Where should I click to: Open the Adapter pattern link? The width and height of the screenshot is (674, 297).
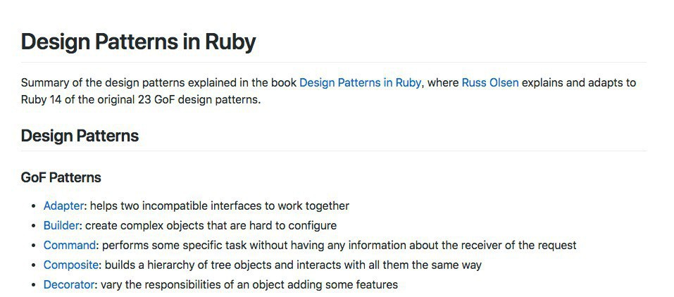[63, 206]
